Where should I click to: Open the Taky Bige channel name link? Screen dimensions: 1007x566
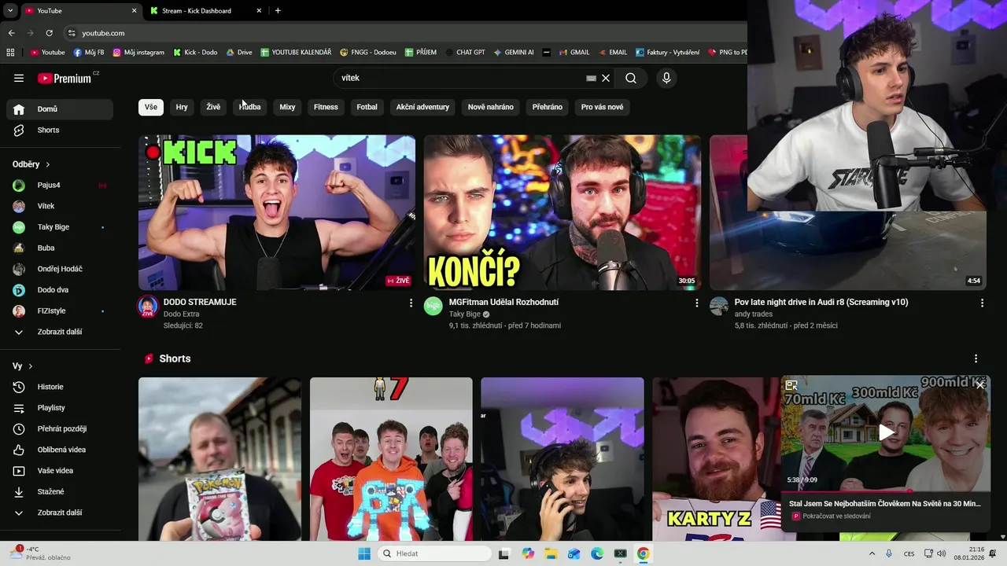click(464, 314)
